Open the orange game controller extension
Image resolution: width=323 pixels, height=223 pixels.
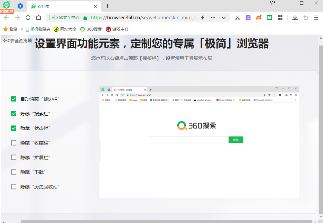(259, 18)
